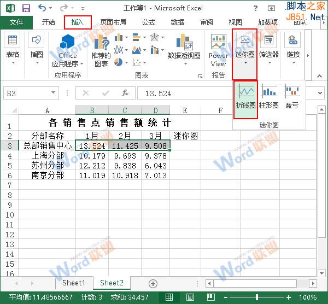
Task: Open Customize Quick Access Toolbar dropdown
Action: click(x=83, y=9)
